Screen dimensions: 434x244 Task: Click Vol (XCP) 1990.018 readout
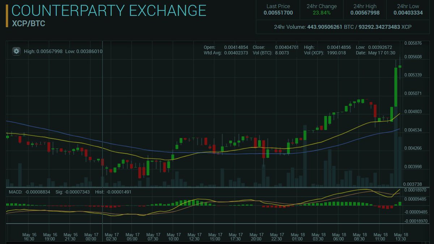(325, 53)
